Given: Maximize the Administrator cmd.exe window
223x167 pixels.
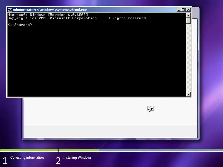Looking at the screenshot, I should pyautogui.click(x=183, y=10).
